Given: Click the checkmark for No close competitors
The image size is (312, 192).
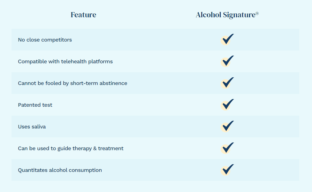Looking at the screenshot, I should coord(227,40).
